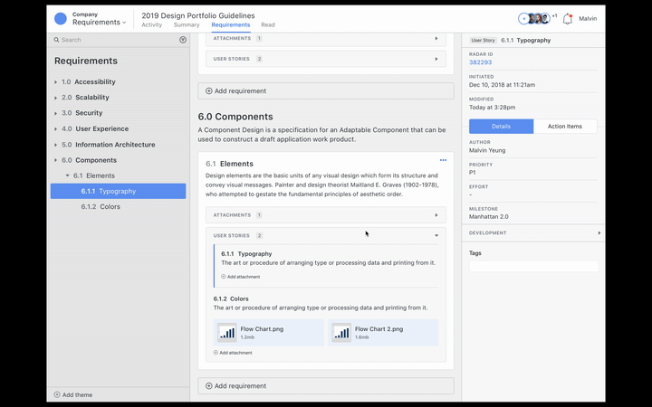Expand the 5.0 Information Architecture item
The height and width of the screenshot is (407, 652).
pyautogui.click(x=56, y=145)
